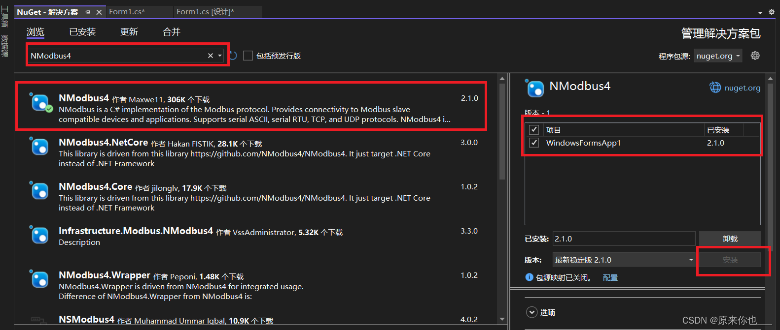Toggle the select-all projects checkbox

pos(533,130)
